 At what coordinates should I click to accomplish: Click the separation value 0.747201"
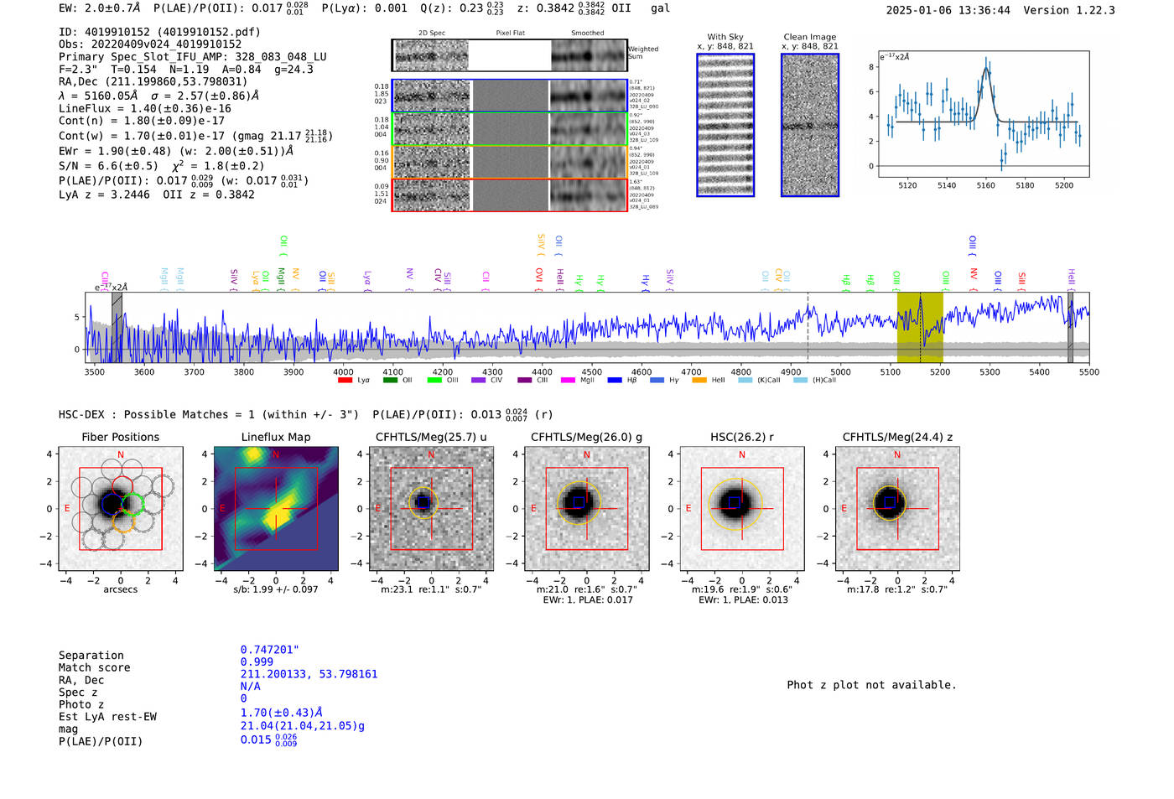[269, 650]
